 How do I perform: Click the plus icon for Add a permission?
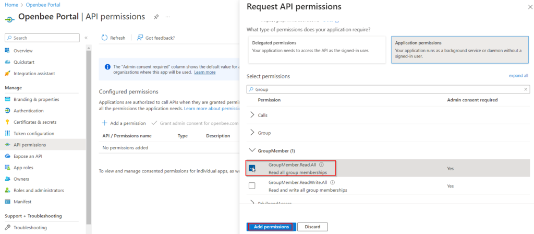point(105,123)
